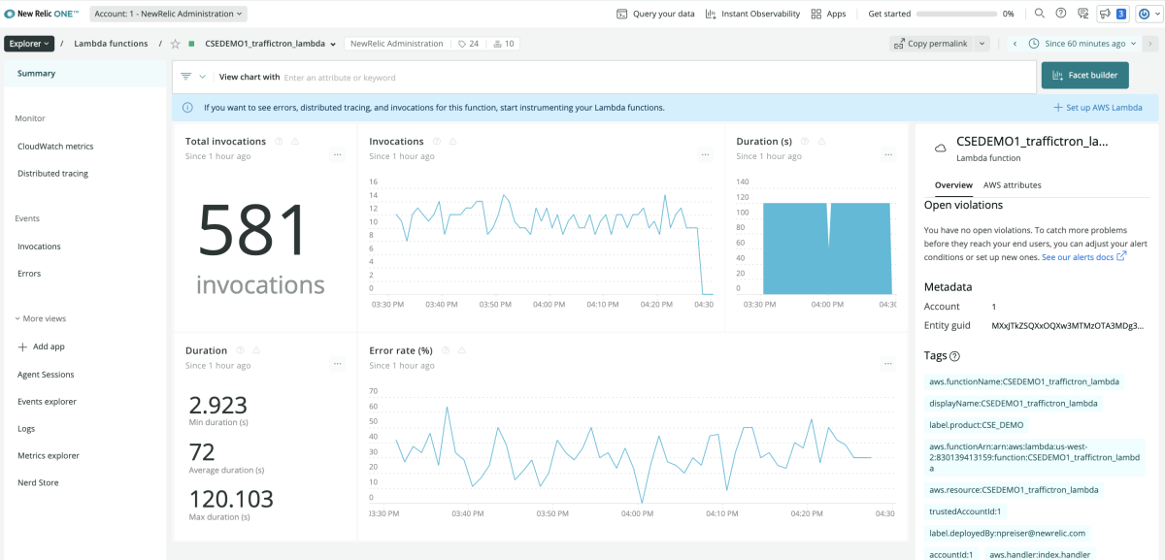Click help icon next to Invocations chart title
Image resolution: width=1165 pixels, height=560 pixels.
point(437,142)
